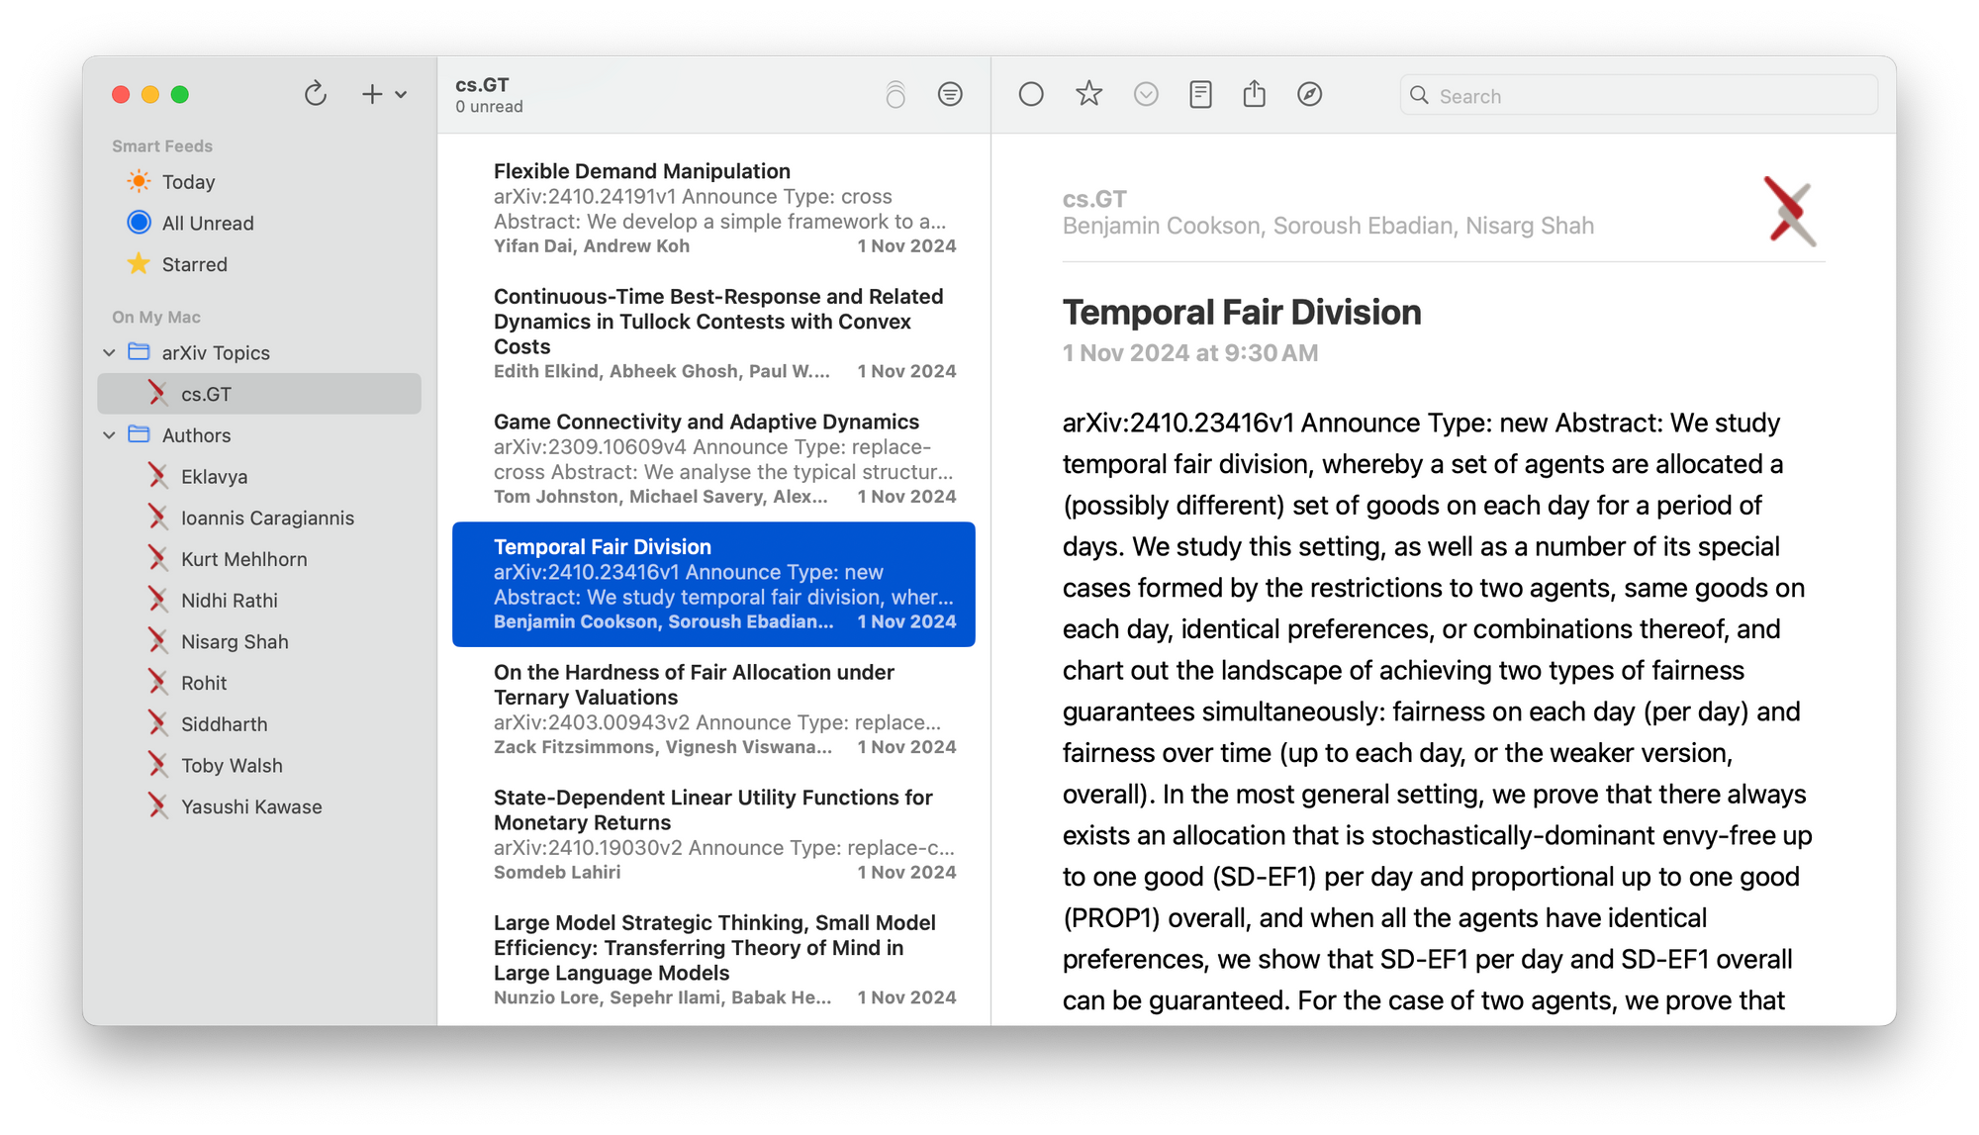Open article Game Connectivity and Adaptive Dynamics
This screenshot has height=1135, width=1979.
pos(713,459)
